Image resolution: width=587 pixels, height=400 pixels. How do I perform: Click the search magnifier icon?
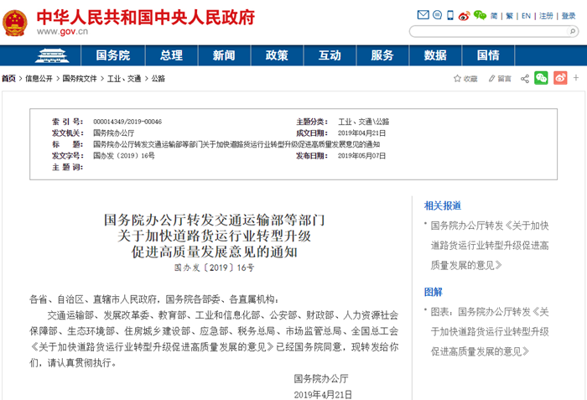tap(574, 31)
